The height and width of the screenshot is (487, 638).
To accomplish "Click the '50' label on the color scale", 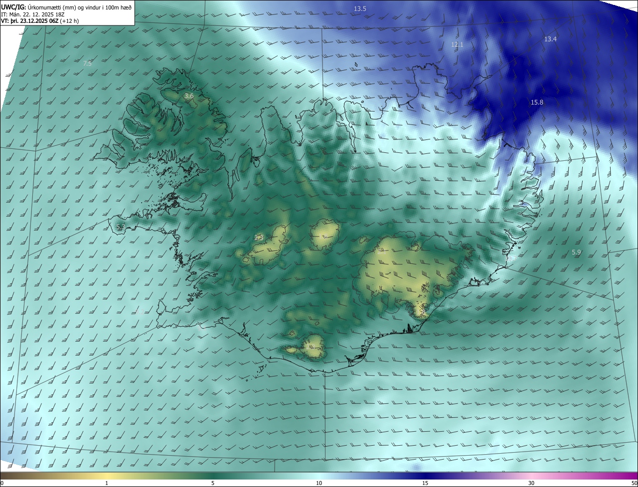I will (634, 484).
